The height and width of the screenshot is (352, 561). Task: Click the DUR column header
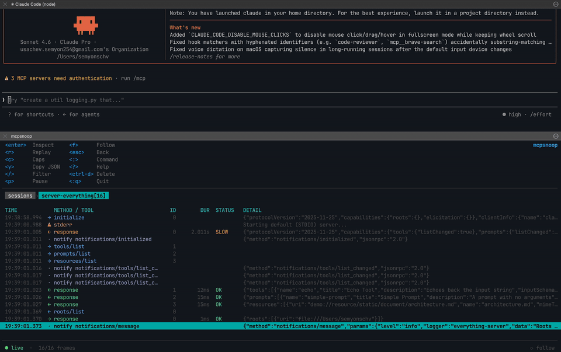tap(205, 210)
